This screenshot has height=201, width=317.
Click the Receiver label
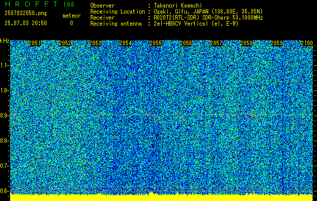[102, 18]
